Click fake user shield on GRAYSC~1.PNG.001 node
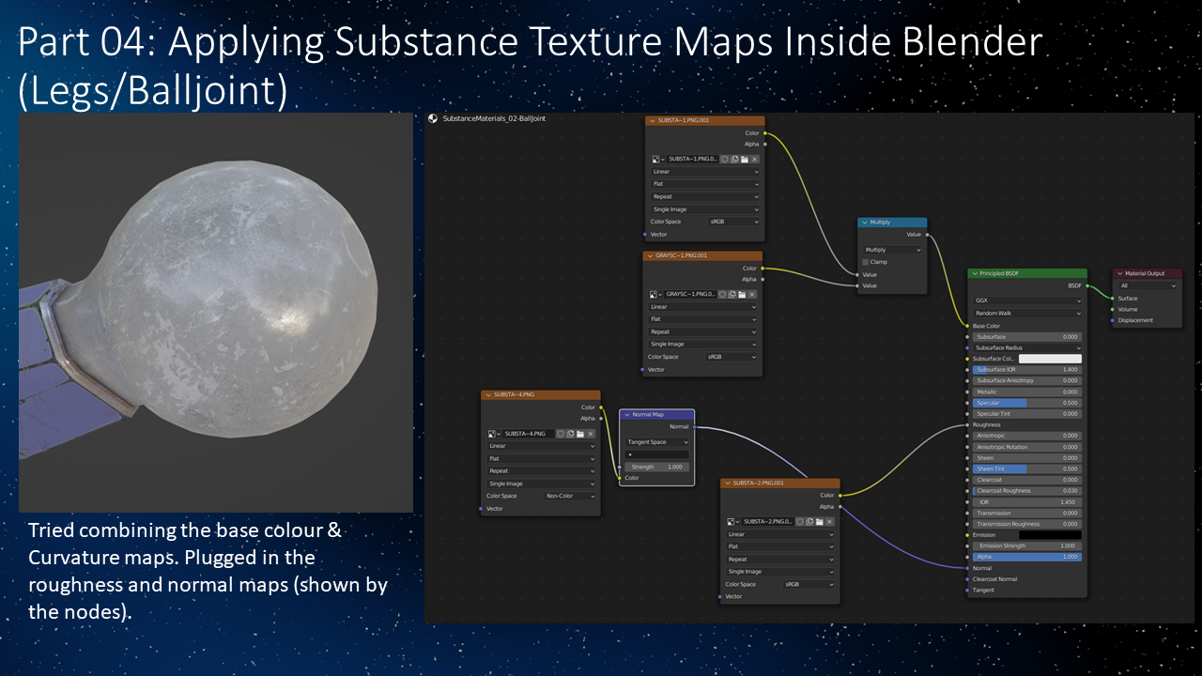Viewport: 1202px width, 676px height. [x=722, y=295]
